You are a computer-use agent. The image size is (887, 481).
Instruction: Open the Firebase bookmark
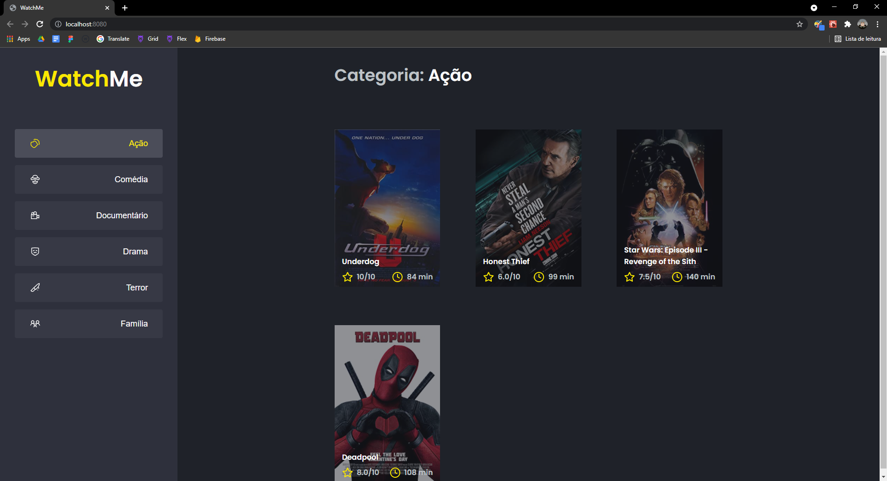tap(210, 39)
